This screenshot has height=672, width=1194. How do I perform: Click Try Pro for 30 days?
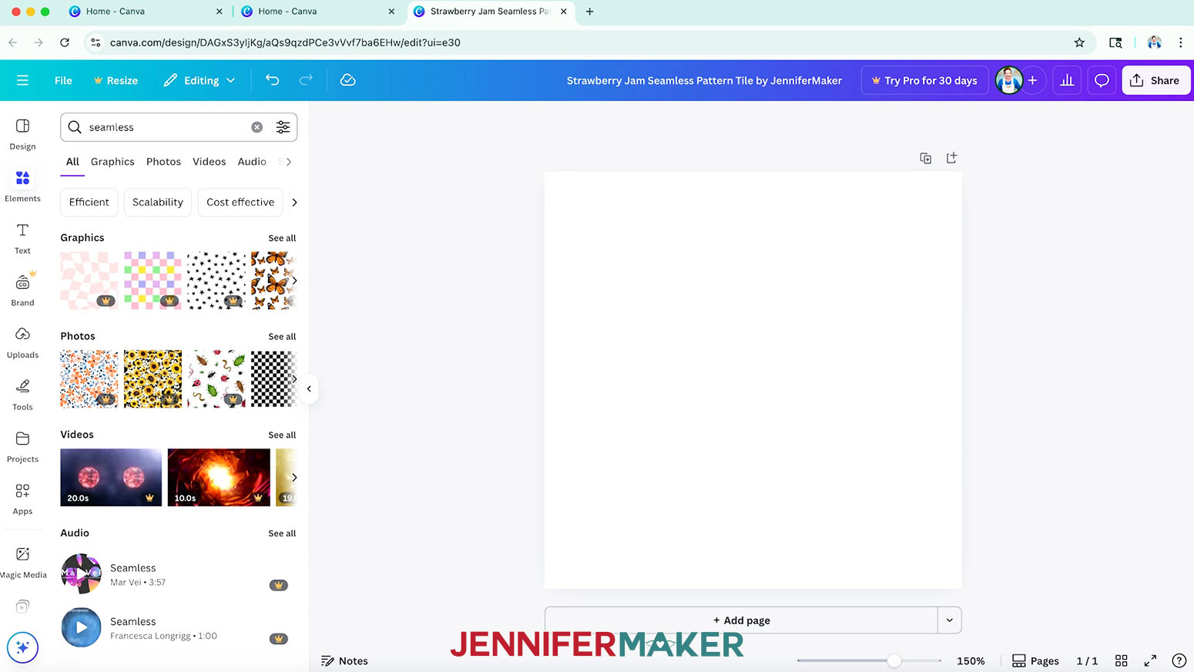point(924,80)
